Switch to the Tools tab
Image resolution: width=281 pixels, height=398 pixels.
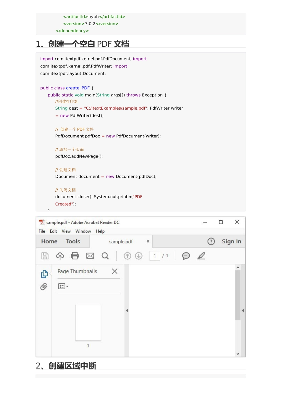coord(73,241)
